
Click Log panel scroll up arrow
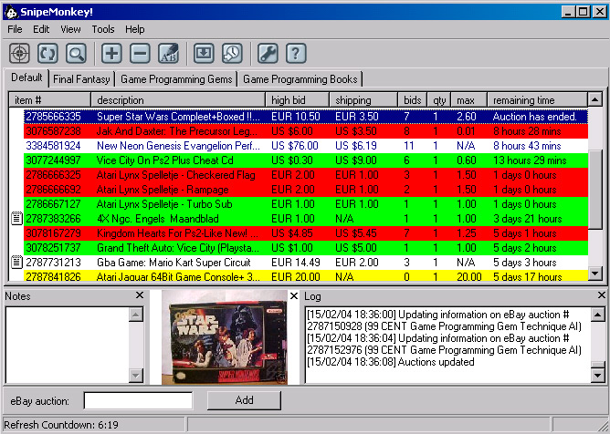click(x=597, y=315)
